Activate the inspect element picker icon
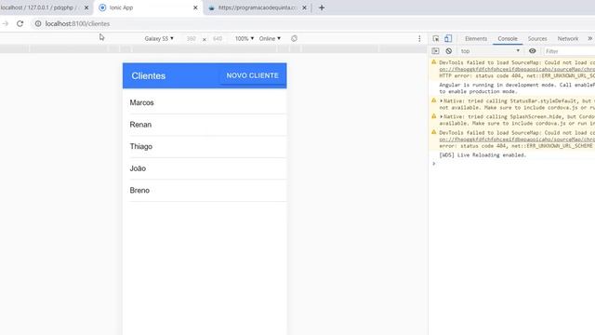This screenshot has height=335, width=595. tap(436, 38)
